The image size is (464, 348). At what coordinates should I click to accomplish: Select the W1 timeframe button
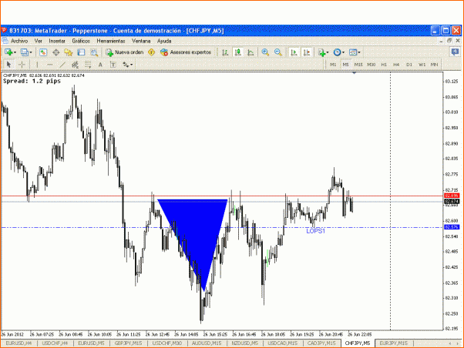422,65
